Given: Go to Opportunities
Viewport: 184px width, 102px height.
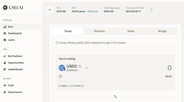Looking at the screenshot, I should tap(21, 63).
